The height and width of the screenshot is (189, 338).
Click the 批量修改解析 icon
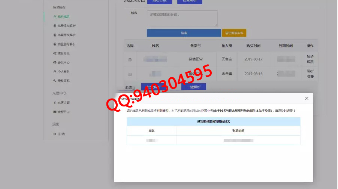tap(55, 35)
